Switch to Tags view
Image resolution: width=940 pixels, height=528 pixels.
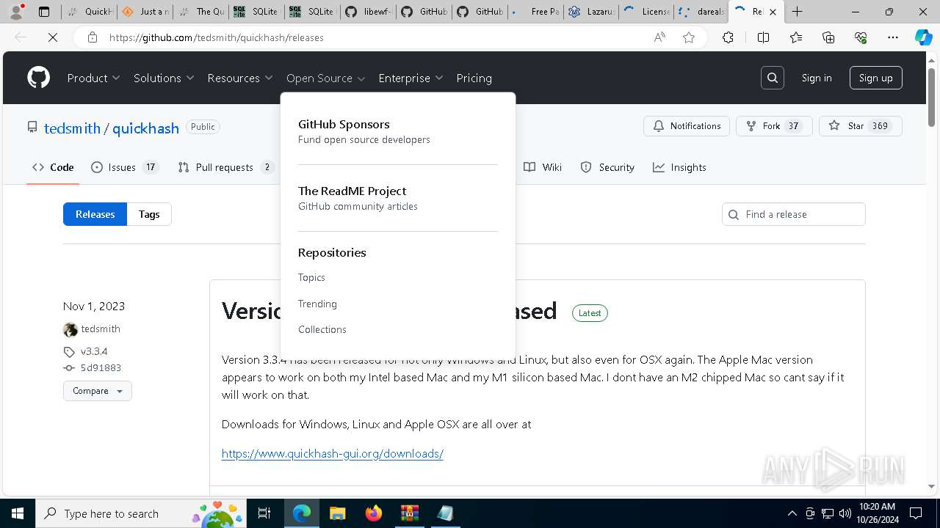click(x=149, y=214)
